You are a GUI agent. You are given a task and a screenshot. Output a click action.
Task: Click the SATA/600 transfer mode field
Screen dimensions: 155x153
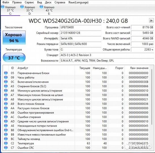[80, 44]
